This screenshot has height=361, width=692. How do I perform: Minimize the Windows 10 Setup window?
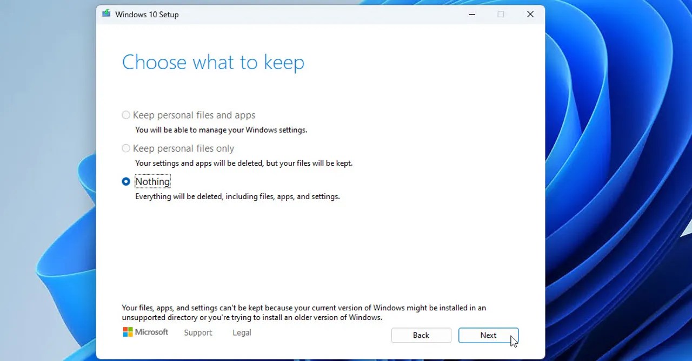tap(472, 14)
